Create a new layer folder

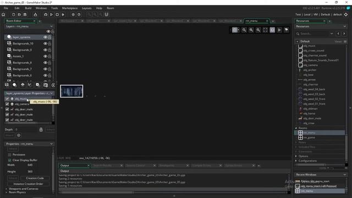click(x=46, y=85)
